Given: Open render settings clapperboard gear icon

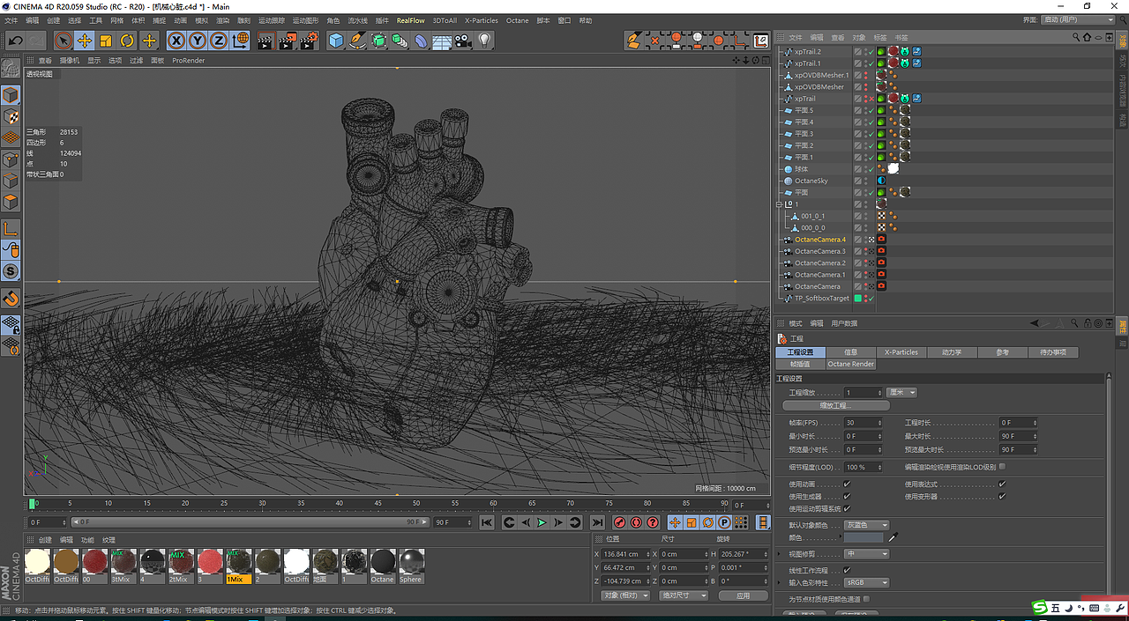Looking at the screenshot, I should [309, 41].
